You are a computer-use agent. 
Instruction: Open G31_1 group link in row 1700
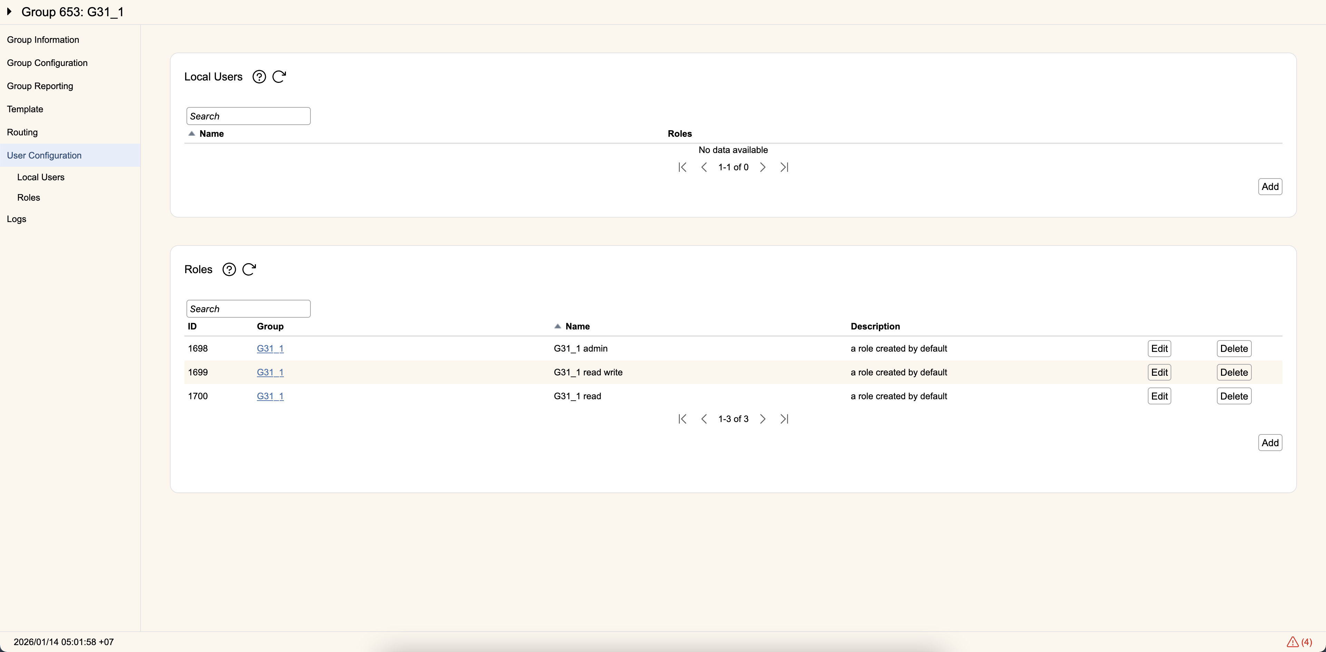(x=270, y=396)
